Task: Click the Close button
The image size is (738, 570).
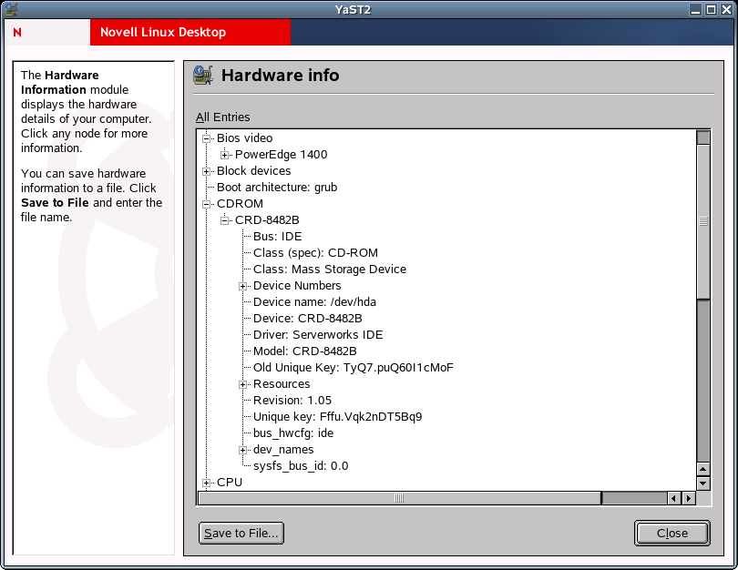Action: [x=672, y=534]
